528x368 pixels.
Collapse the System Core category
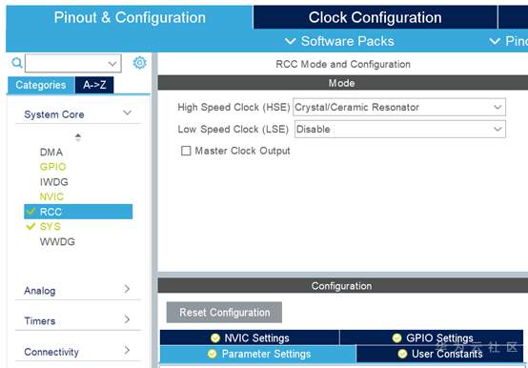point(127,112)
